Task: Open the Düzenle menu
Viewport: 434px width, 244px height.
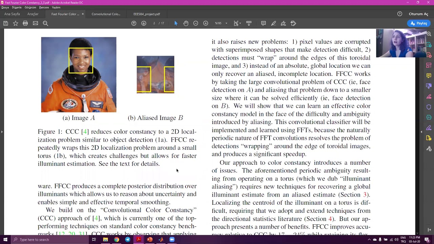Action: click(x=17, y=7)
